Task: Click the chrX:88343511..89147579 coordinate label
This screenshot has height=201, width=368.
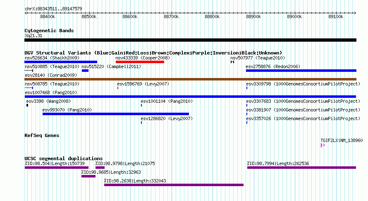Action: point(53,9)
